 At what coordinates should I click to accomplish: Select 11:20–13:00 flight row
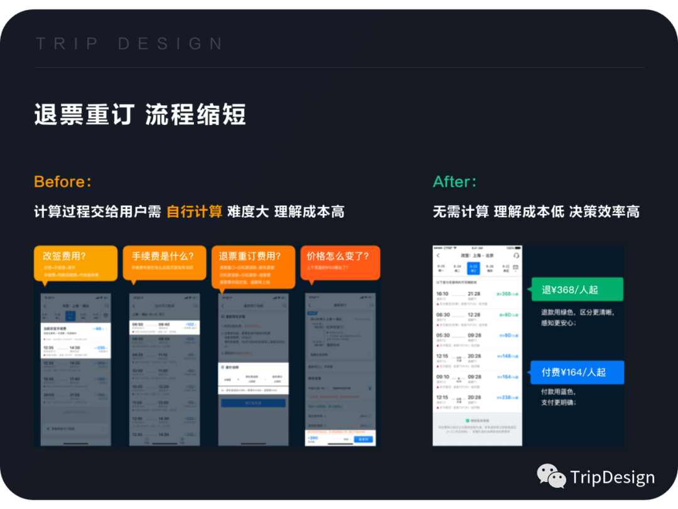(x=164, y=405)
